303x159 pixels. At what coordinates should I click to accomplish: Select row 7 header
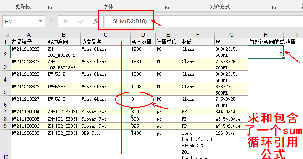5,112
